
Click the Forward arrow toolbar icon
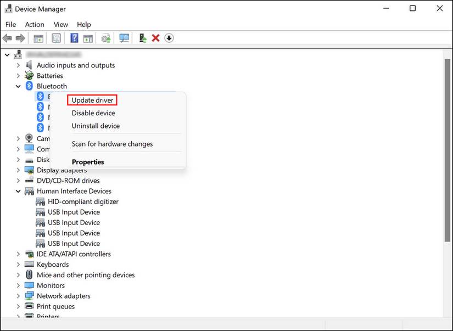[20, 38]
